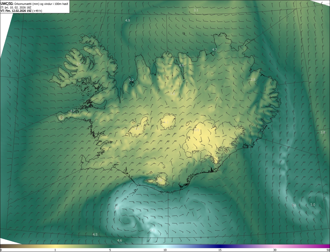Click the 5.0 value in the southeast ocean
This screenshot has height=252, width=330.
(313, 205)
